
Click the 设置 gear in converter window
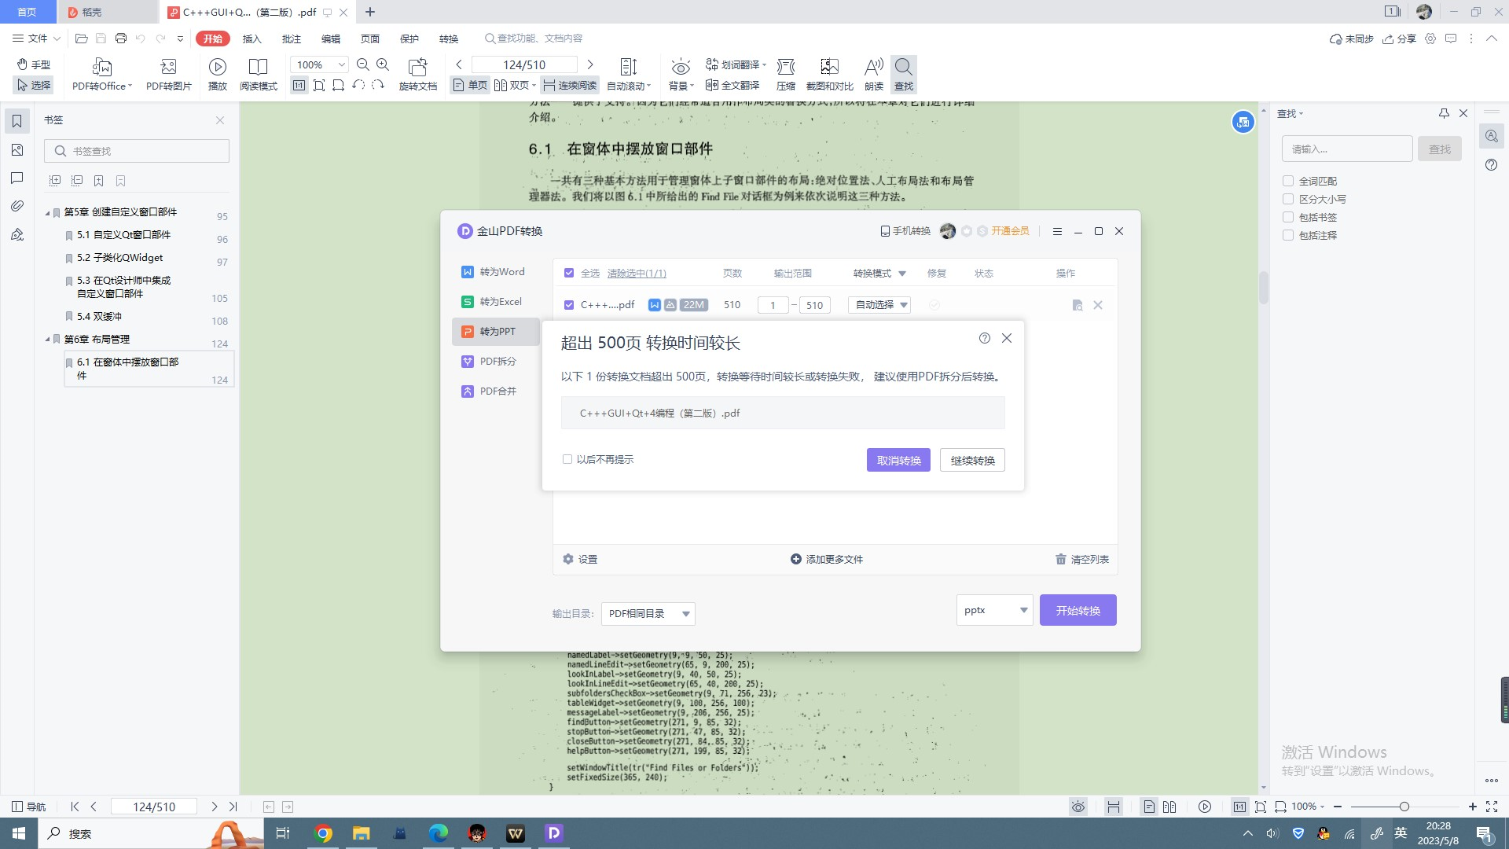click(580, 559)
